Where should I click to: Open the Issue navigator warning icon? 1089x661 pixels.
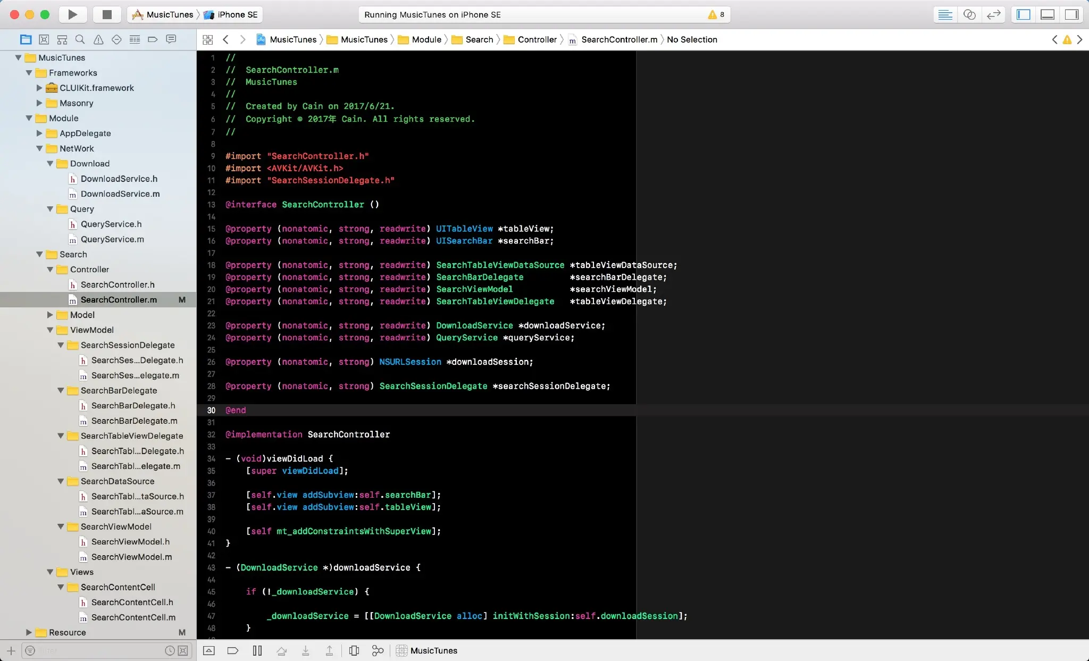click(x=98, y=39)
